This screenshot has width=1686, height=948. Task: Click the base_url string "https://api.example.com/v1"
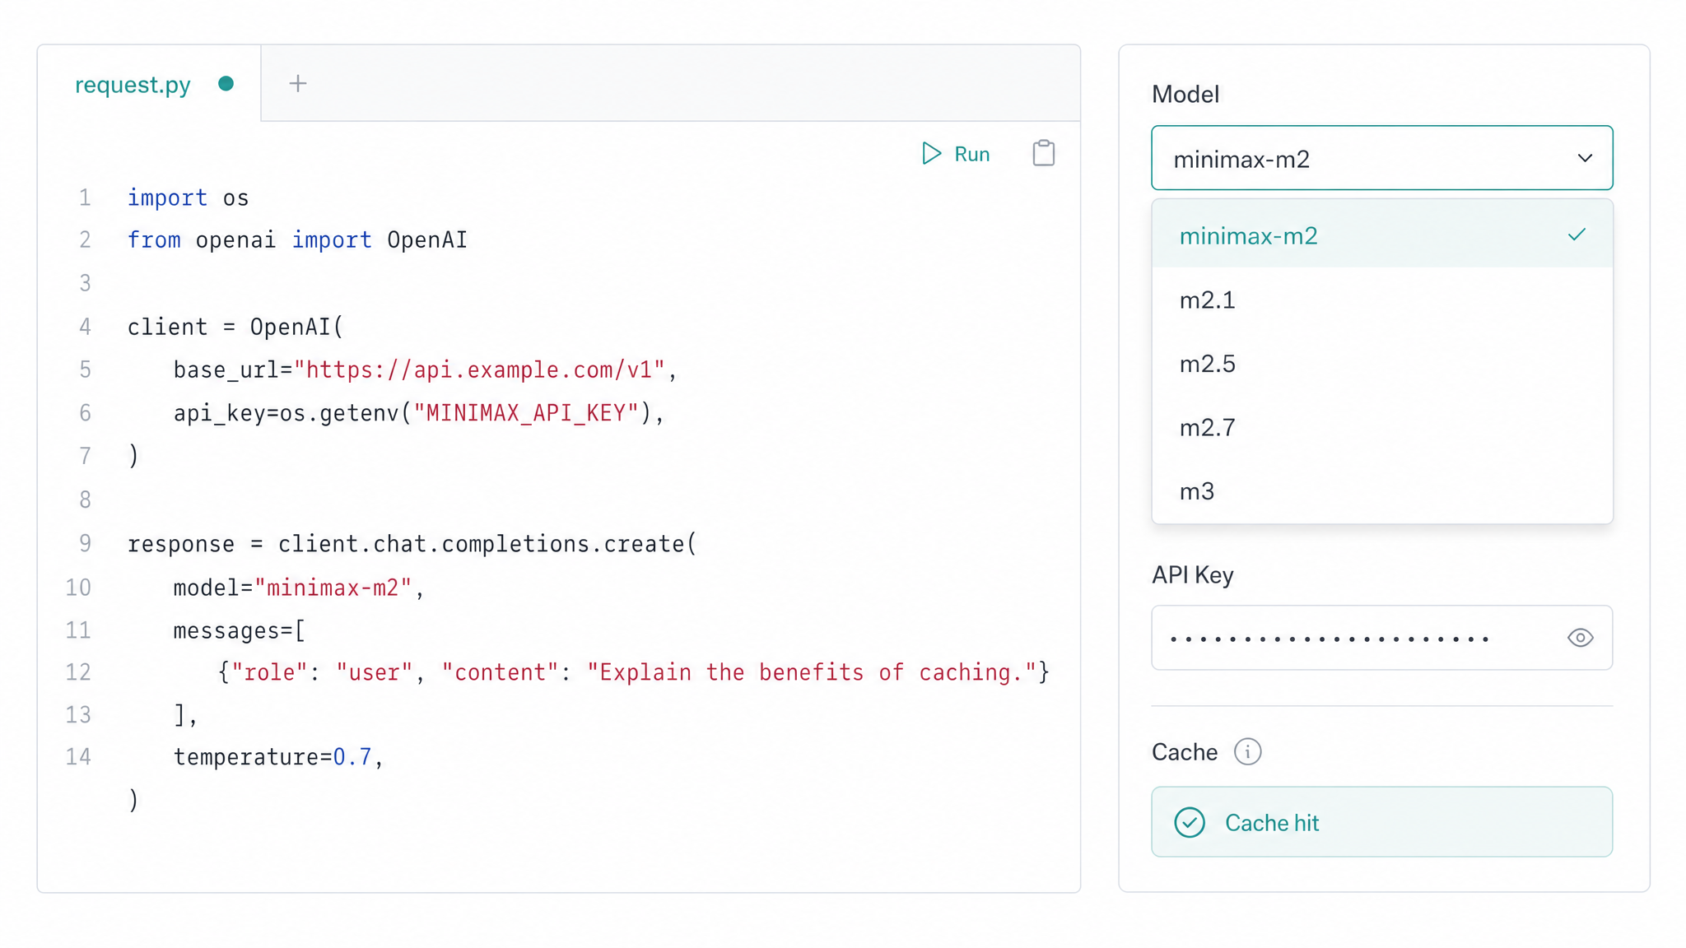click(x=479, y=369)
